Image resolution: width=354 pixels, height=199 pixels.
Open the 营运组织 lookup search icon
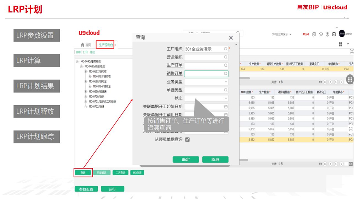coord(225,57)
